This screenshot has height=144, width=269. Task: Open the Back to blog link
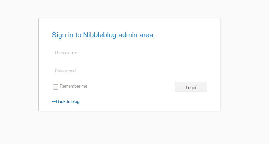tap(66, 101)
